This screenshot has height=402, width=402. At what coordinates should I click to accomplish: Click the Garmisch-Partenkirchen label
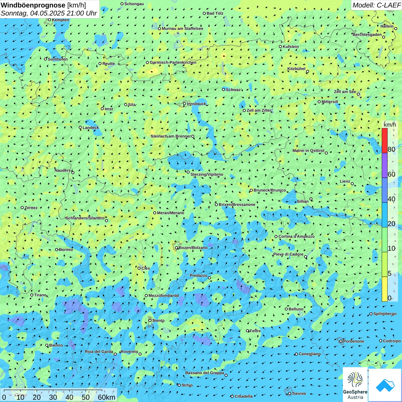pos(173,62)
